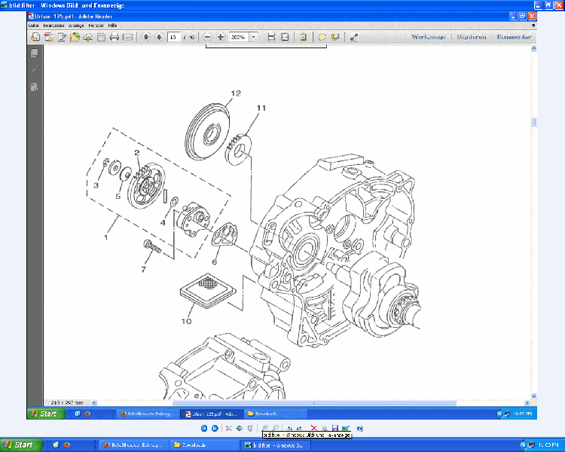Click the page number input field
The height and width of the screenshot is (452, 565).
pos(174,37)
